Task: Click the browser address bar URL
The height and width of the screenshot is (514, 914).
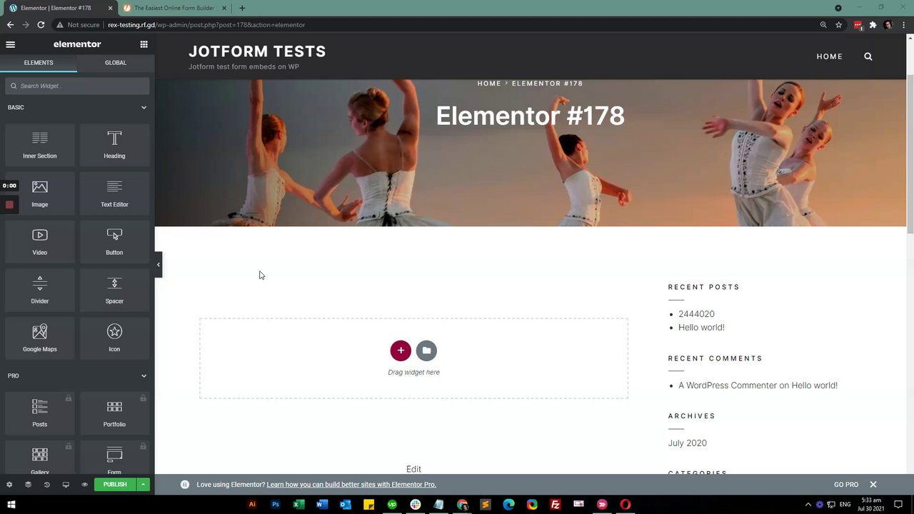Action: pos(206,25)
